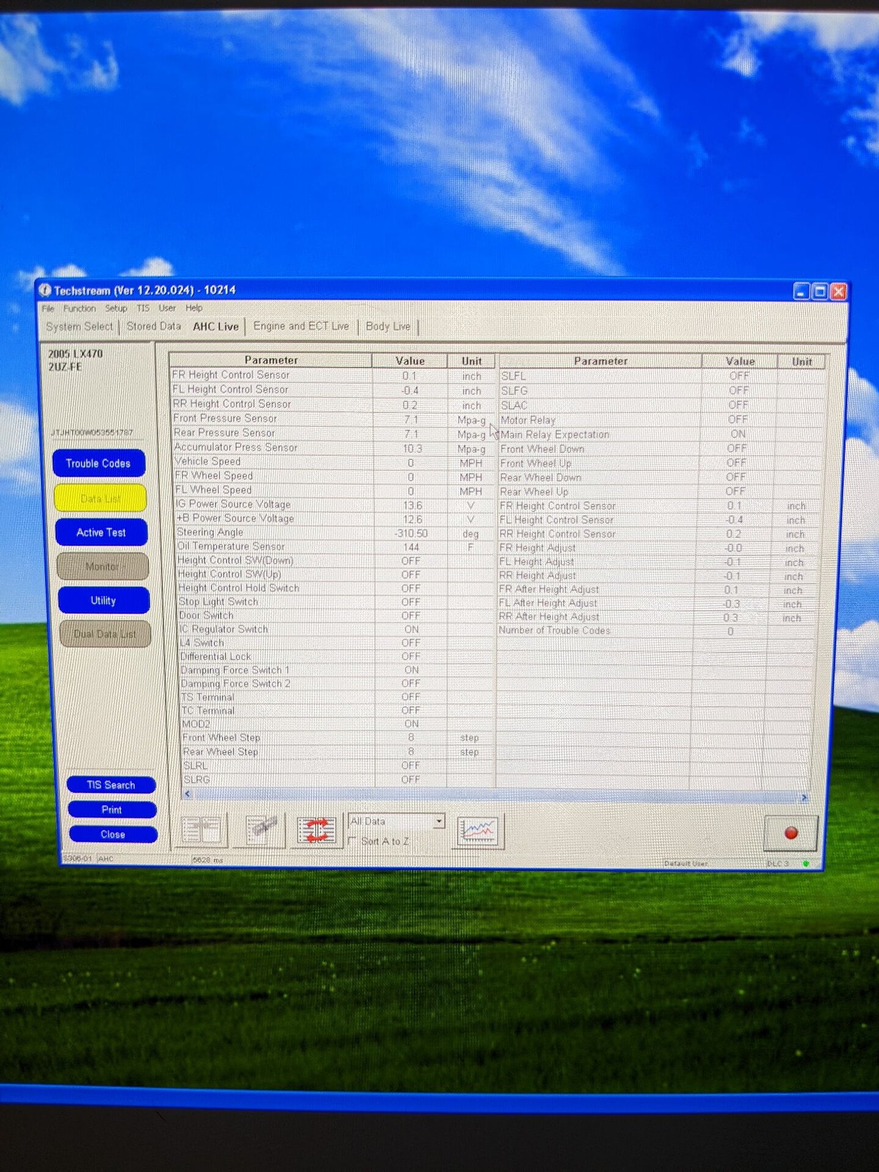Open the User menu
Screen dimensions: 879x1172
167,308
